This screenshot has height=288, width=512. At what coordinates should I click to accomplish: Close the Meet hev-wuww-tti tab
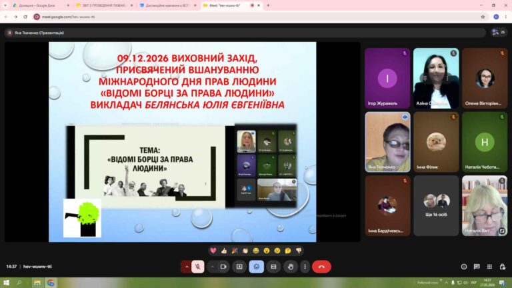click(x=259, y=5)
